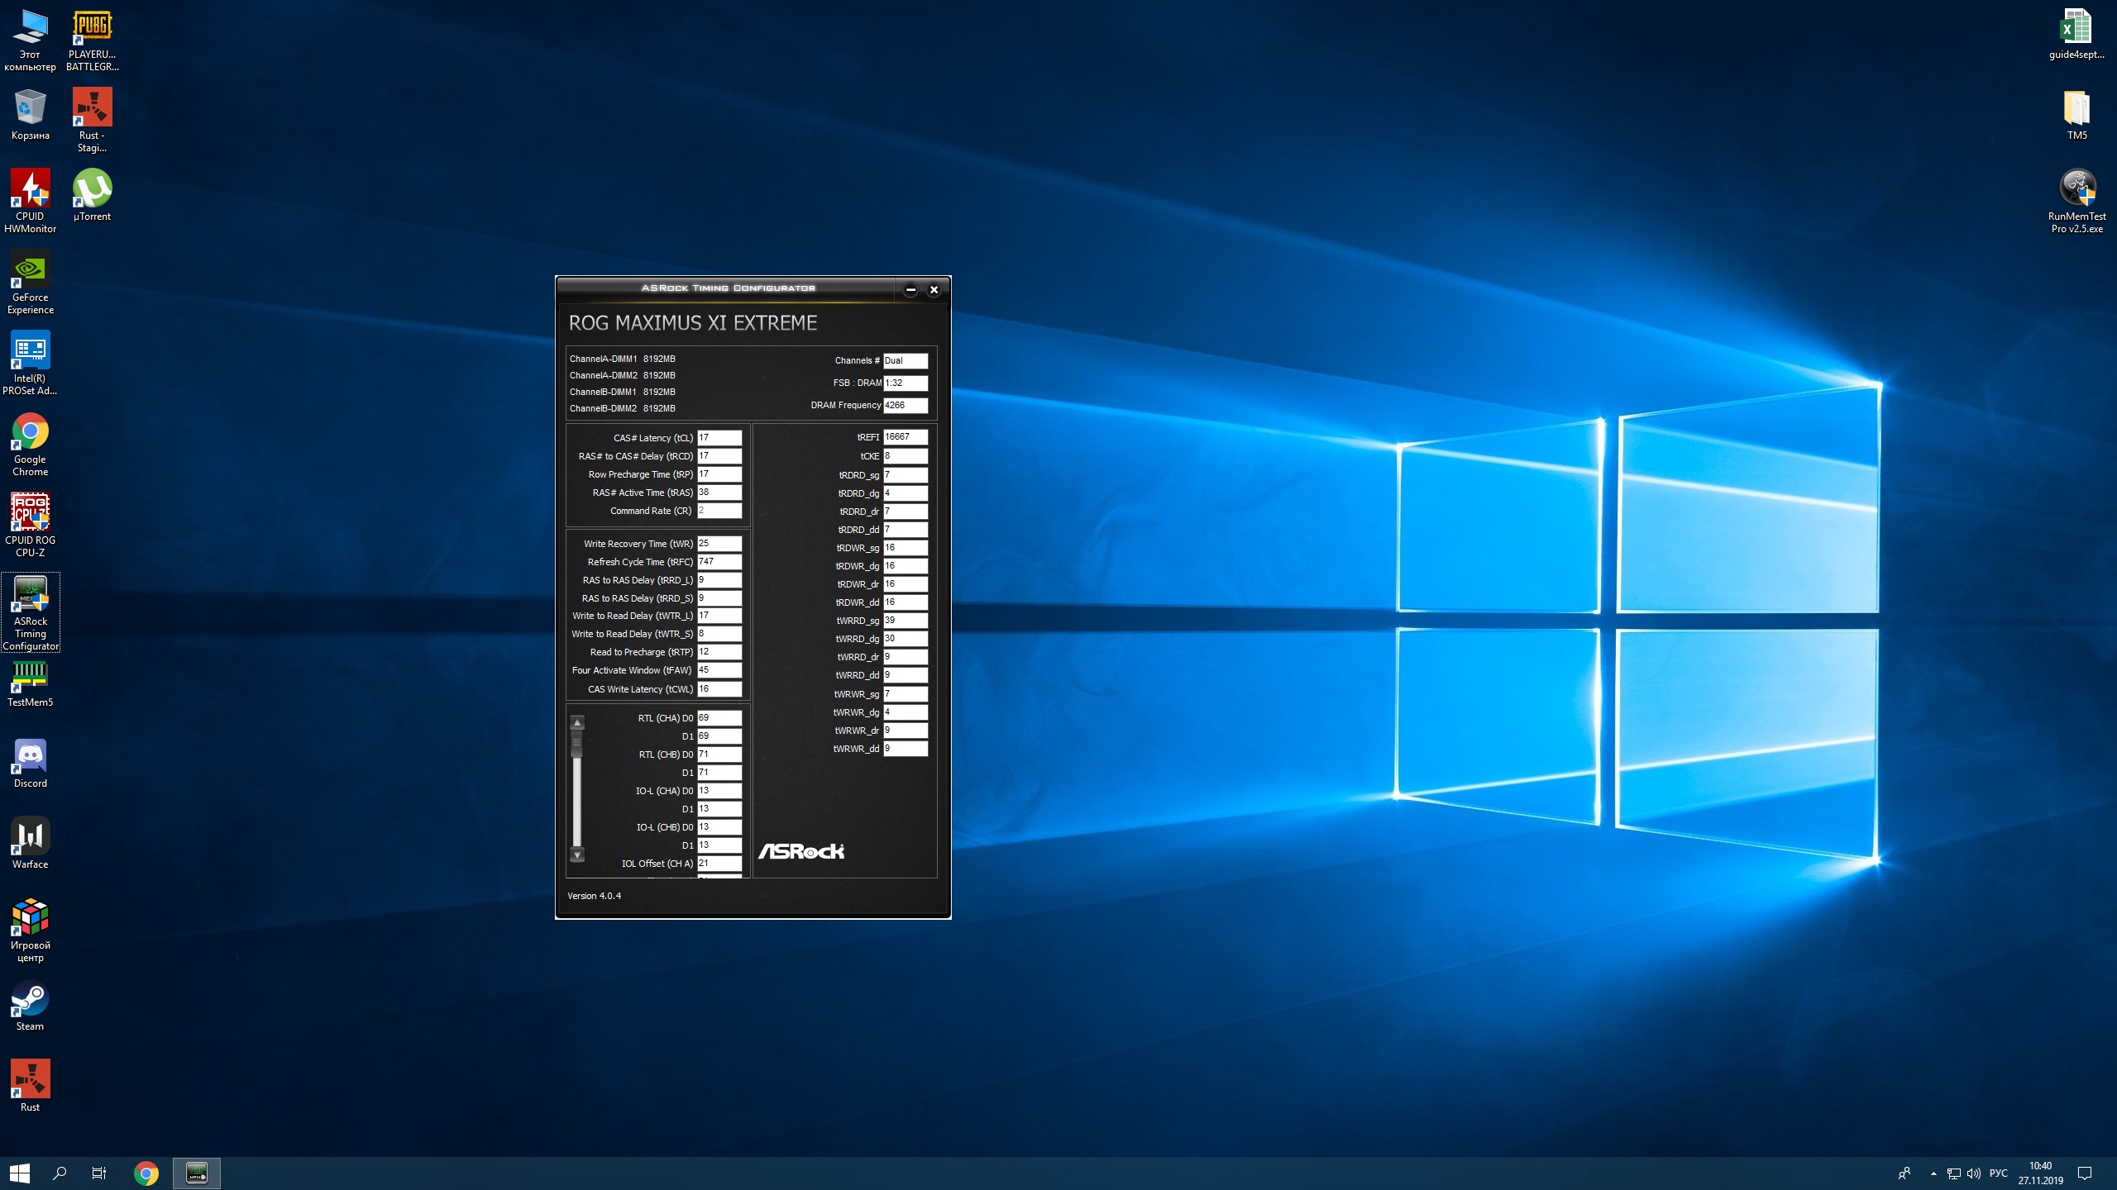Select the RAS# to CAS# Delay (tRCD) field
This screenshot has width=2117, height=1190.
tap(719, 456)
